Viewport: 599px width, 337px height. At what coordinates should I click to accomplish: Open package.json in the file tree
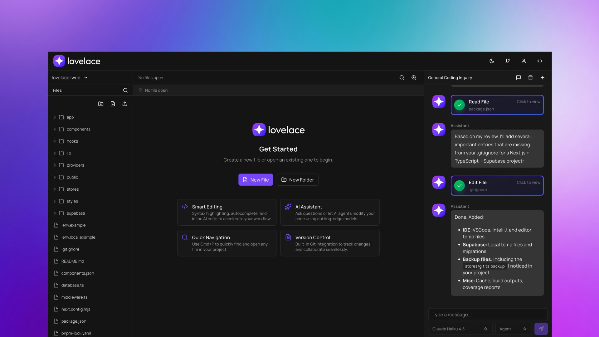(74, 321)
